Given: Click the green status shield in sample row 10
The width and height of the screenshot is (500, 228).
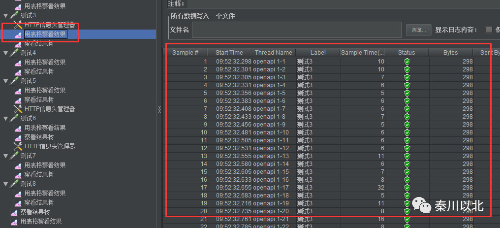Looking at the screenshot, I should pos(407,132).
